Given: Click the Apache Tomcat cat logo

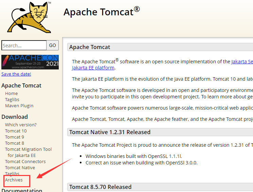Looking at the screenshot, I should (x=29, y=17).
